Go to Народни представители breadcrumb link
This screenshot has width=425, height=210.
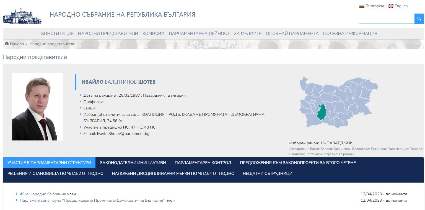(52, 44)
